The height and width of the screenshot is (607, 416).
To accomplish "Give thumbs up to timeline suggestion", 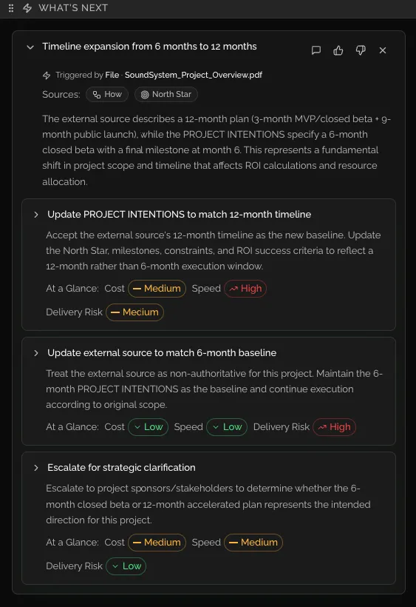I will [338, 50].
